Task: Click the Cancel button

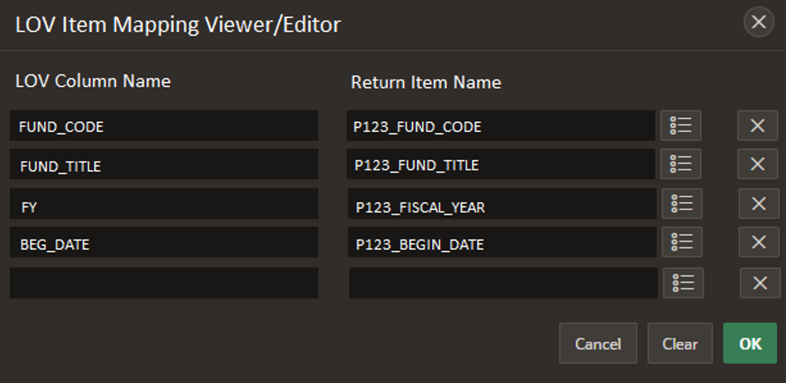Action: click(598, 343)
